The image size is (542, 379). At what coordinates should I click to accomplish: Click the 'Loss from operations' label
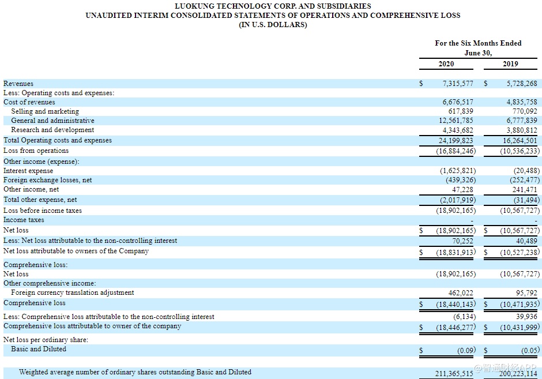36,151
